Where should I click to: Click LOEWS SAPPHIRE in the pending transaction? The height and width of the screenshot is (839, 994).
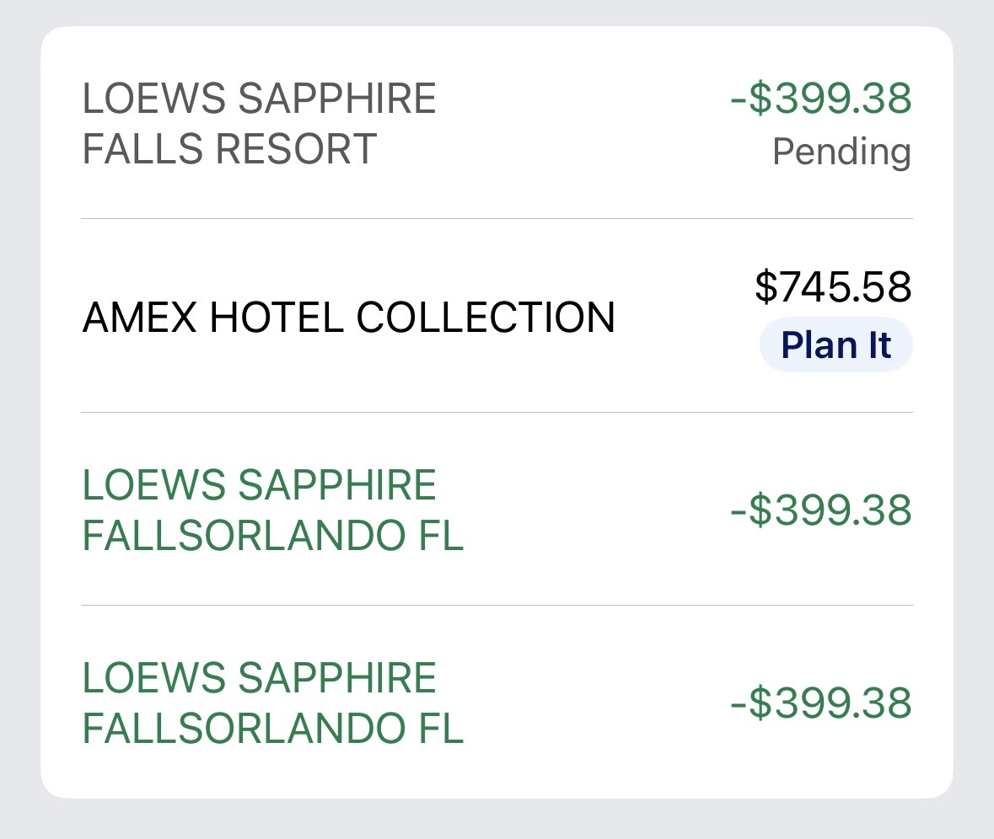click(259, 99)
